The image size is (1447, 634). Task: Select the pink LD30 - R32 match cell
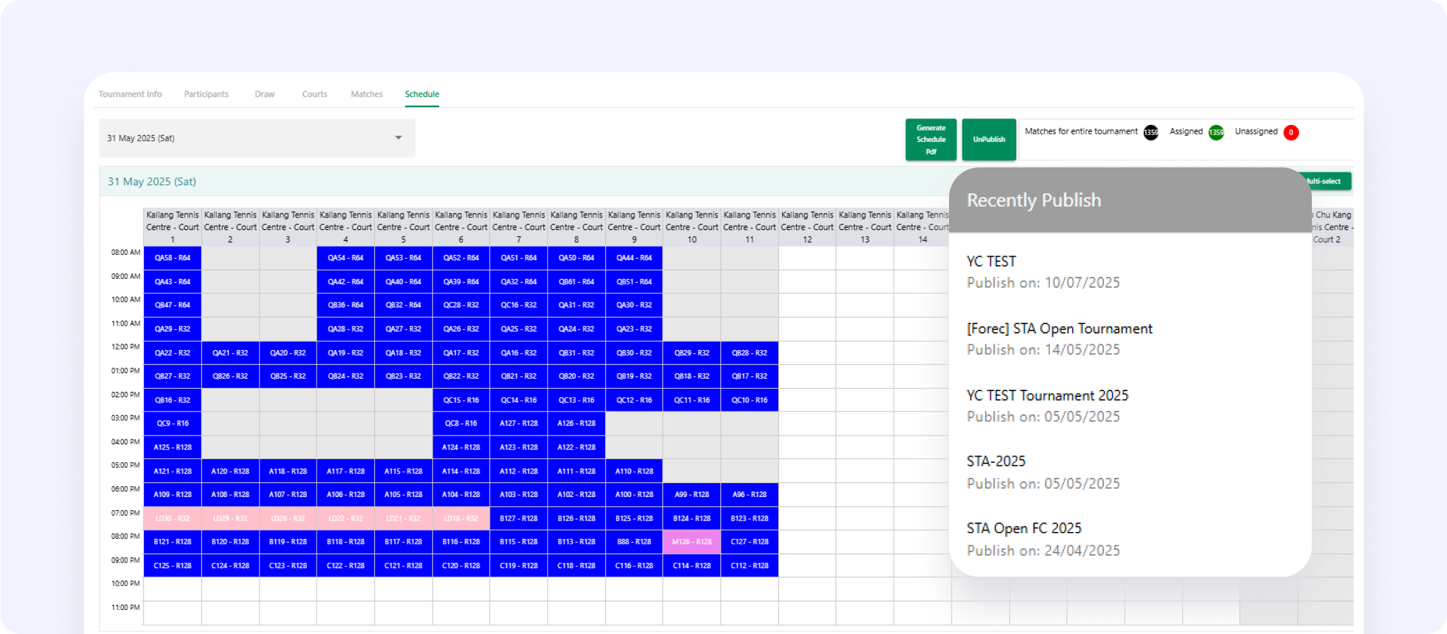[173, 519]
